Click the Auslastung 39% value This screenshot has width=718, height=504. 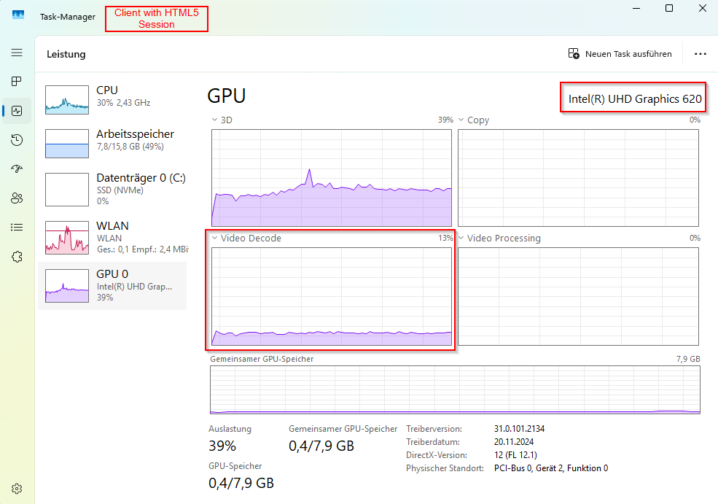(x=222, y=446)
